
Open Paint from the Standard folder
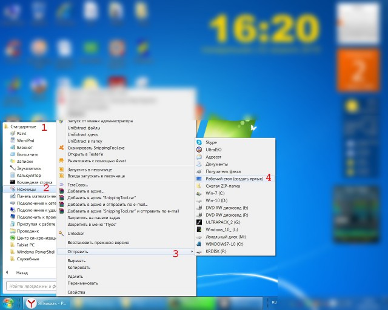tap(21, 133)
